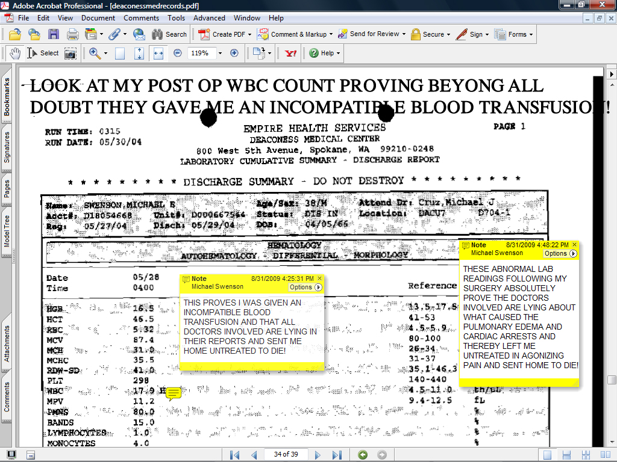The image size is (617, 462).
Task: Expand the Create PDF dropdown
Action: click(x=249, y=34)
